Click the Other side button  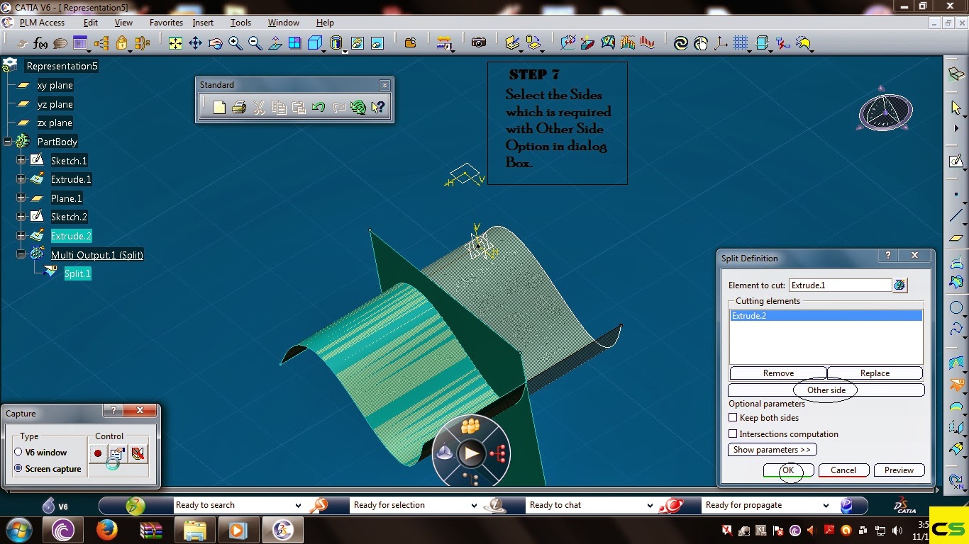pyautogui.click(x=826, y=390)
